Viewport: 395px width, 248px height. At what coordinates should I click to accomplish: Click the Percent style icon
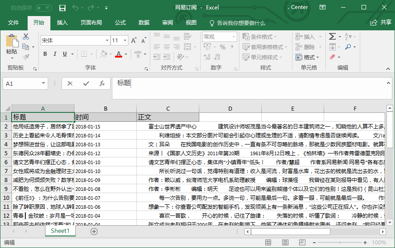[222, 47]
